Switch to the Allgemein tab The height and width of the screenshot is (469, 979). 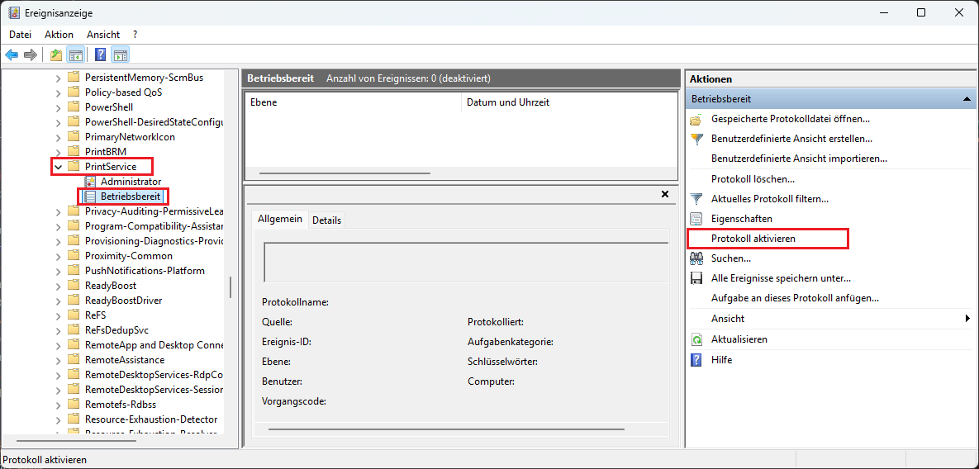coord(280,219)
